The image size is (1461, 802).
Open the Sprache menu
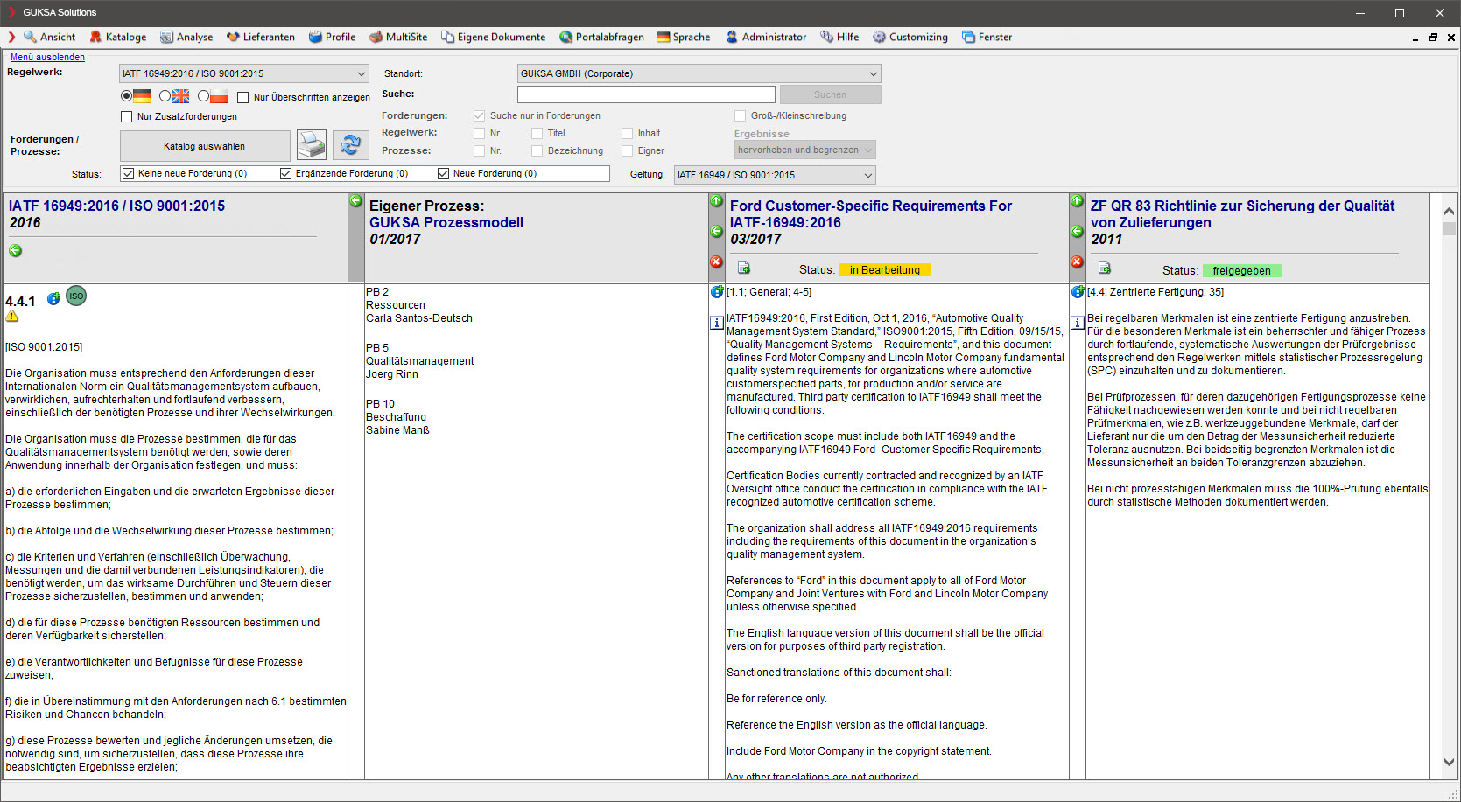pyautogui.click(x=684, y=37)
